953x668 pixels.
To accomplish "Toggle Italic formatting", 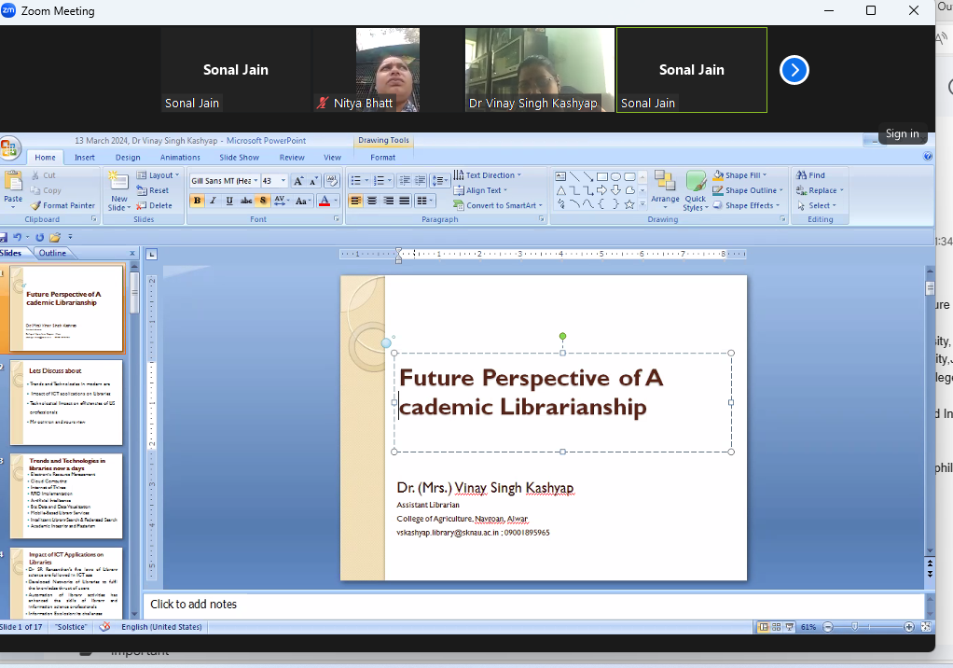I will [214, 201].
